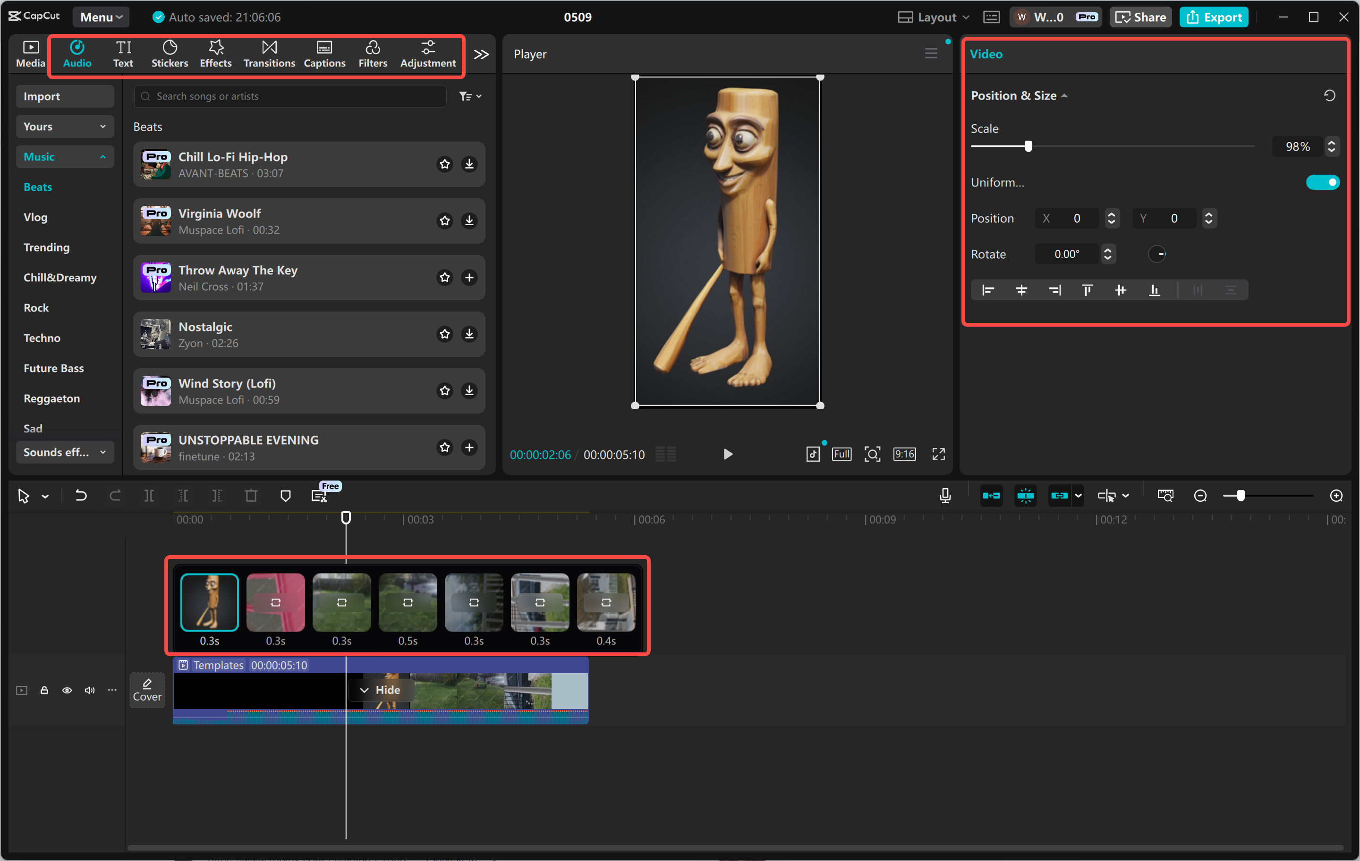
Task: Collapse the Music category in sidebar
Action: (x=64, y=156)
